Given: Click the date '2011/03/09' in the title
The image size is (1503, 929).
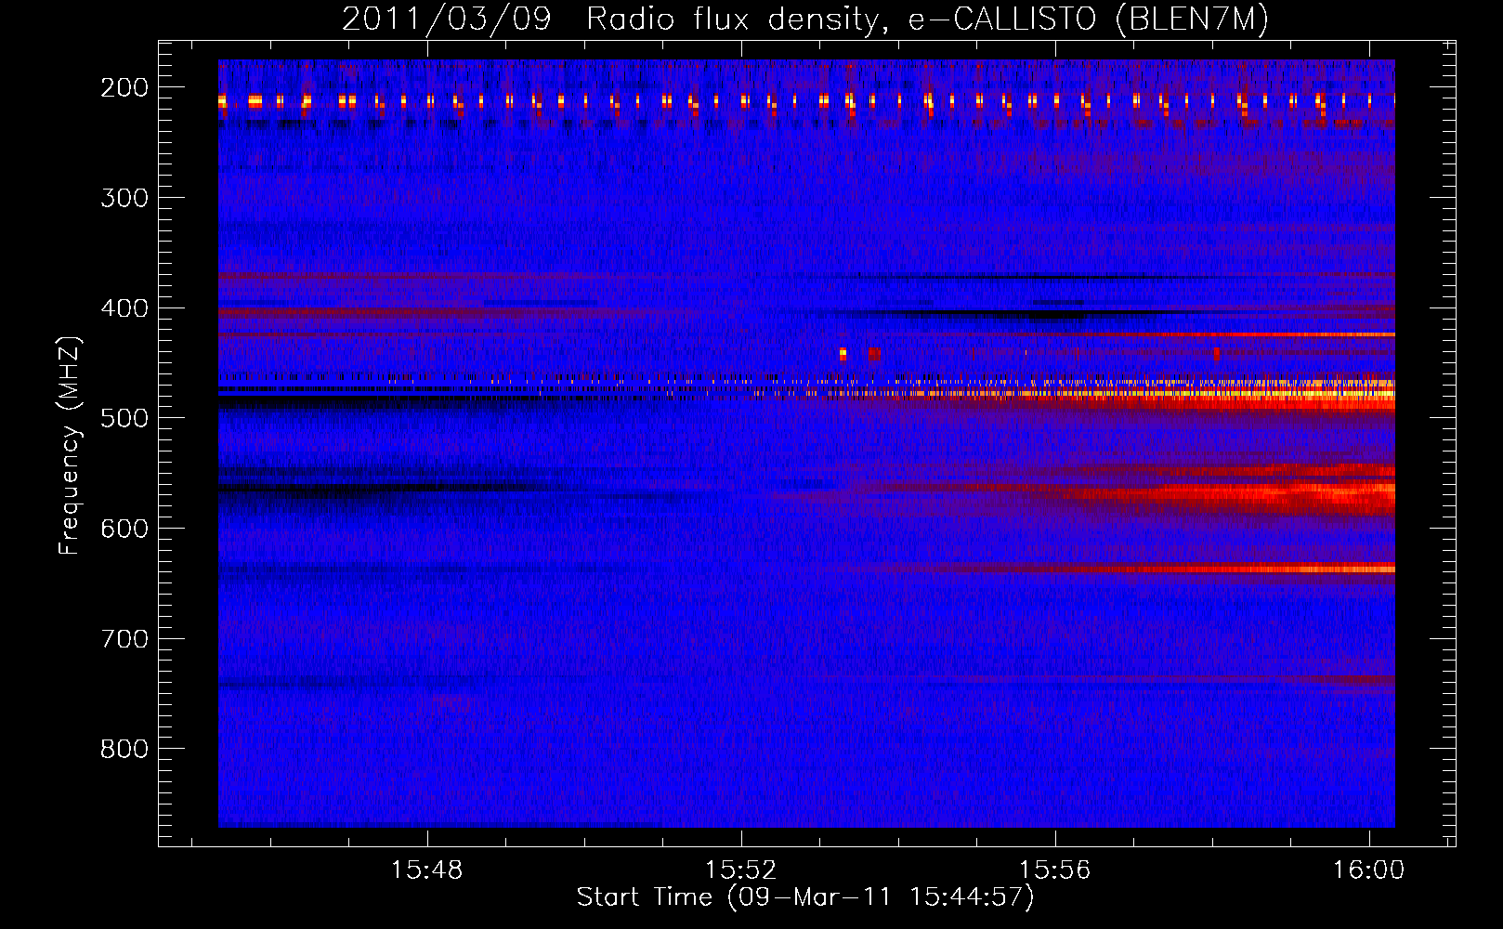Looking at the screenshot, I should pos(447,20).
